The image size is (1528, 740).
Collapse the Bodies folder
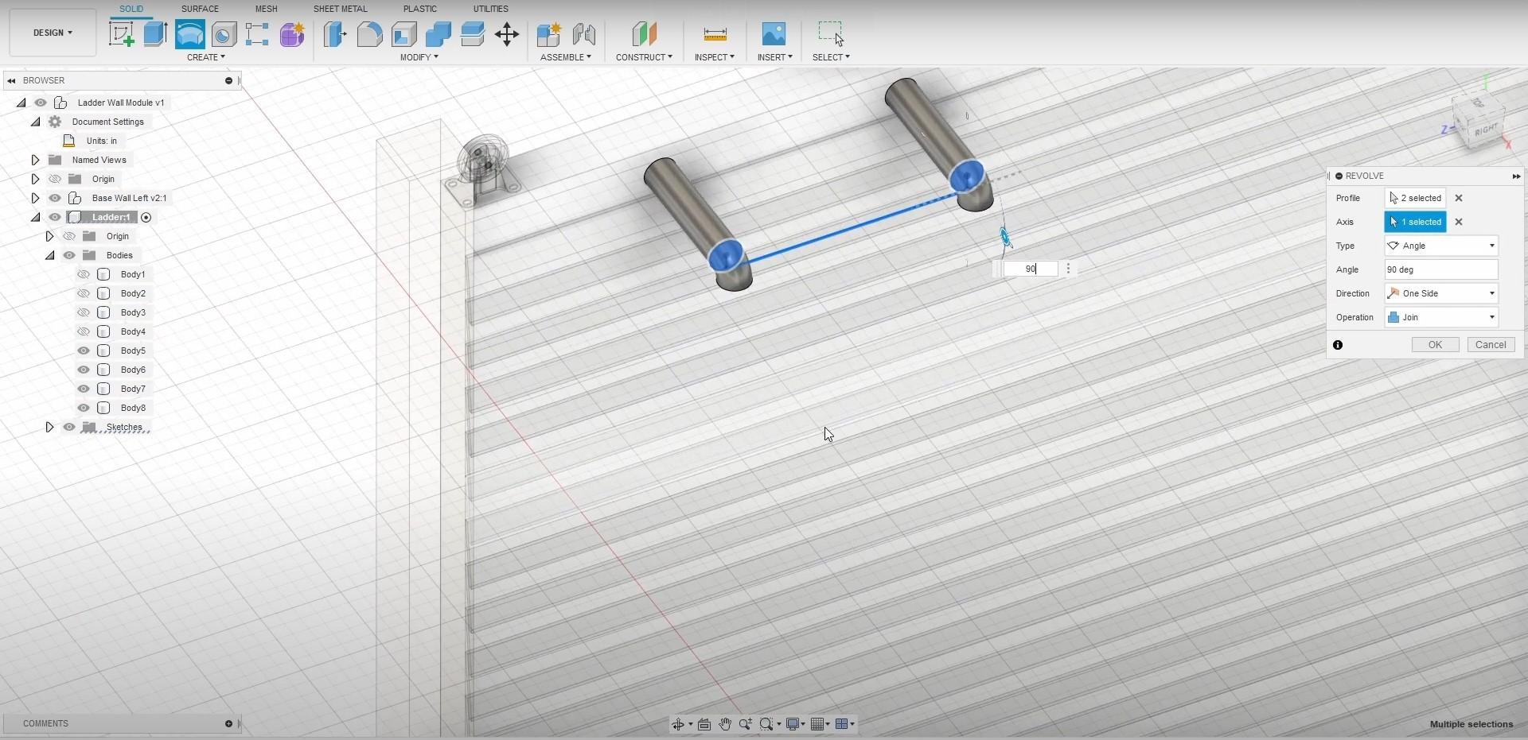click(x=49, y=255)
